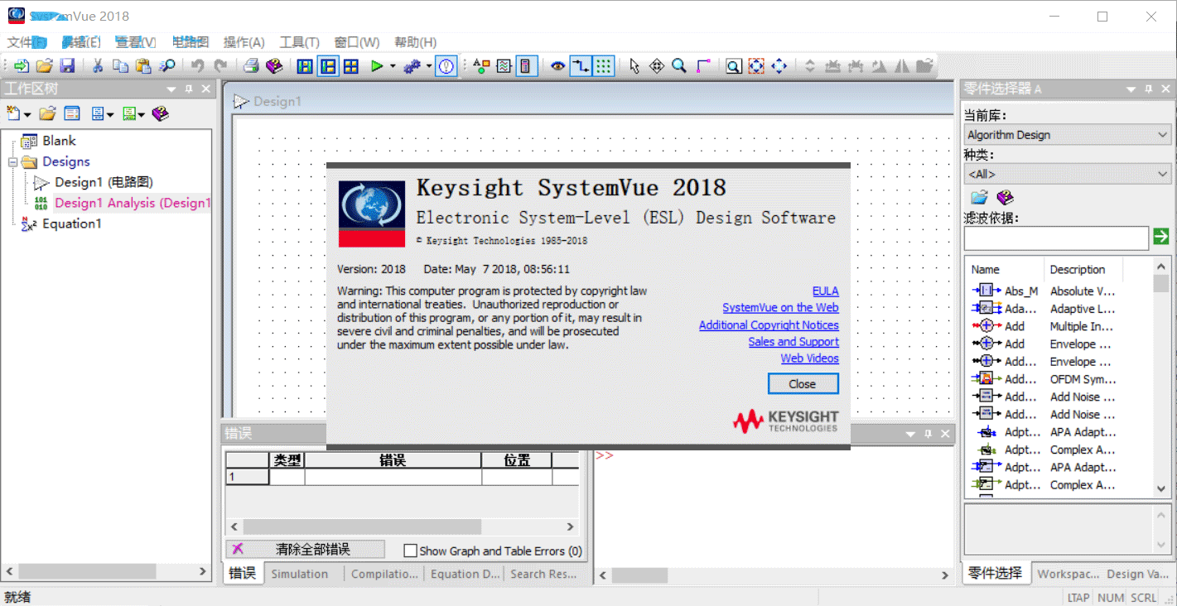This screenshot has width=1177, height=606.
Task: Pin the 工作区树 panel with the pushpin
Action: coord(188,89)
